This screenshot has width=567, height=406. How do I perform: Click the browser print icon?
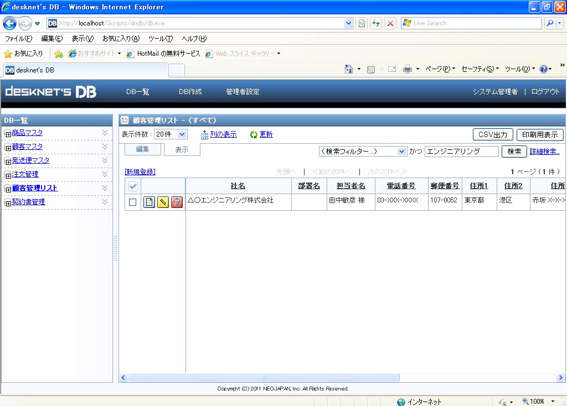tap(408, 69)
